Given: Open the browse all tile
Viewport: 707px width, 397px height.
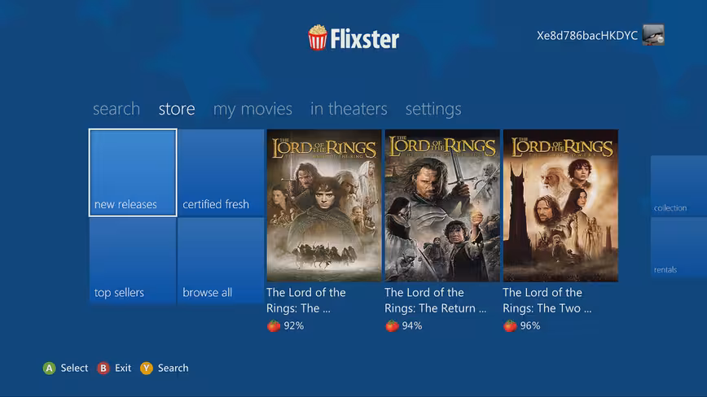Looking at the screenshot, I should tap(221, 260).
